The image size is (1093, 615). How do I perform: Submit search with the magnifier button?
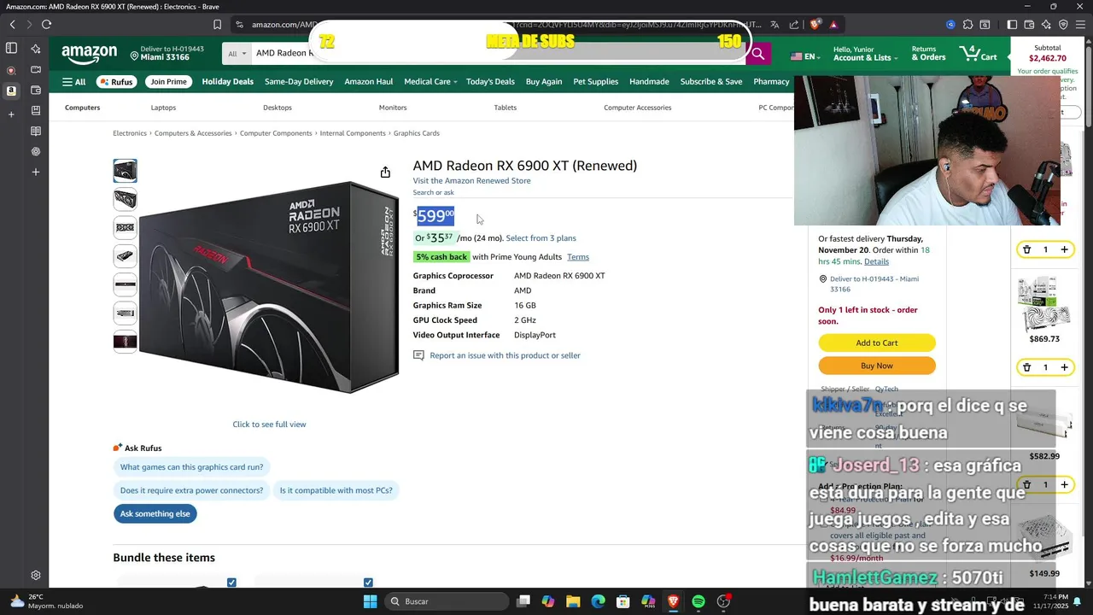(757, 53)
